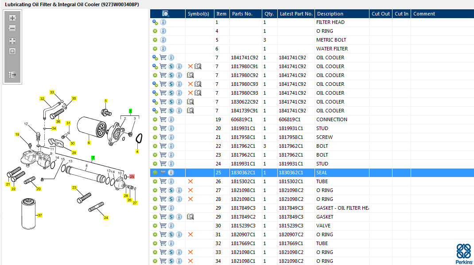Image resolution: width=474 pixels, height=265 pixels.
Task: Select green callout 7 in the diagram
Action: tap(93, 157)
